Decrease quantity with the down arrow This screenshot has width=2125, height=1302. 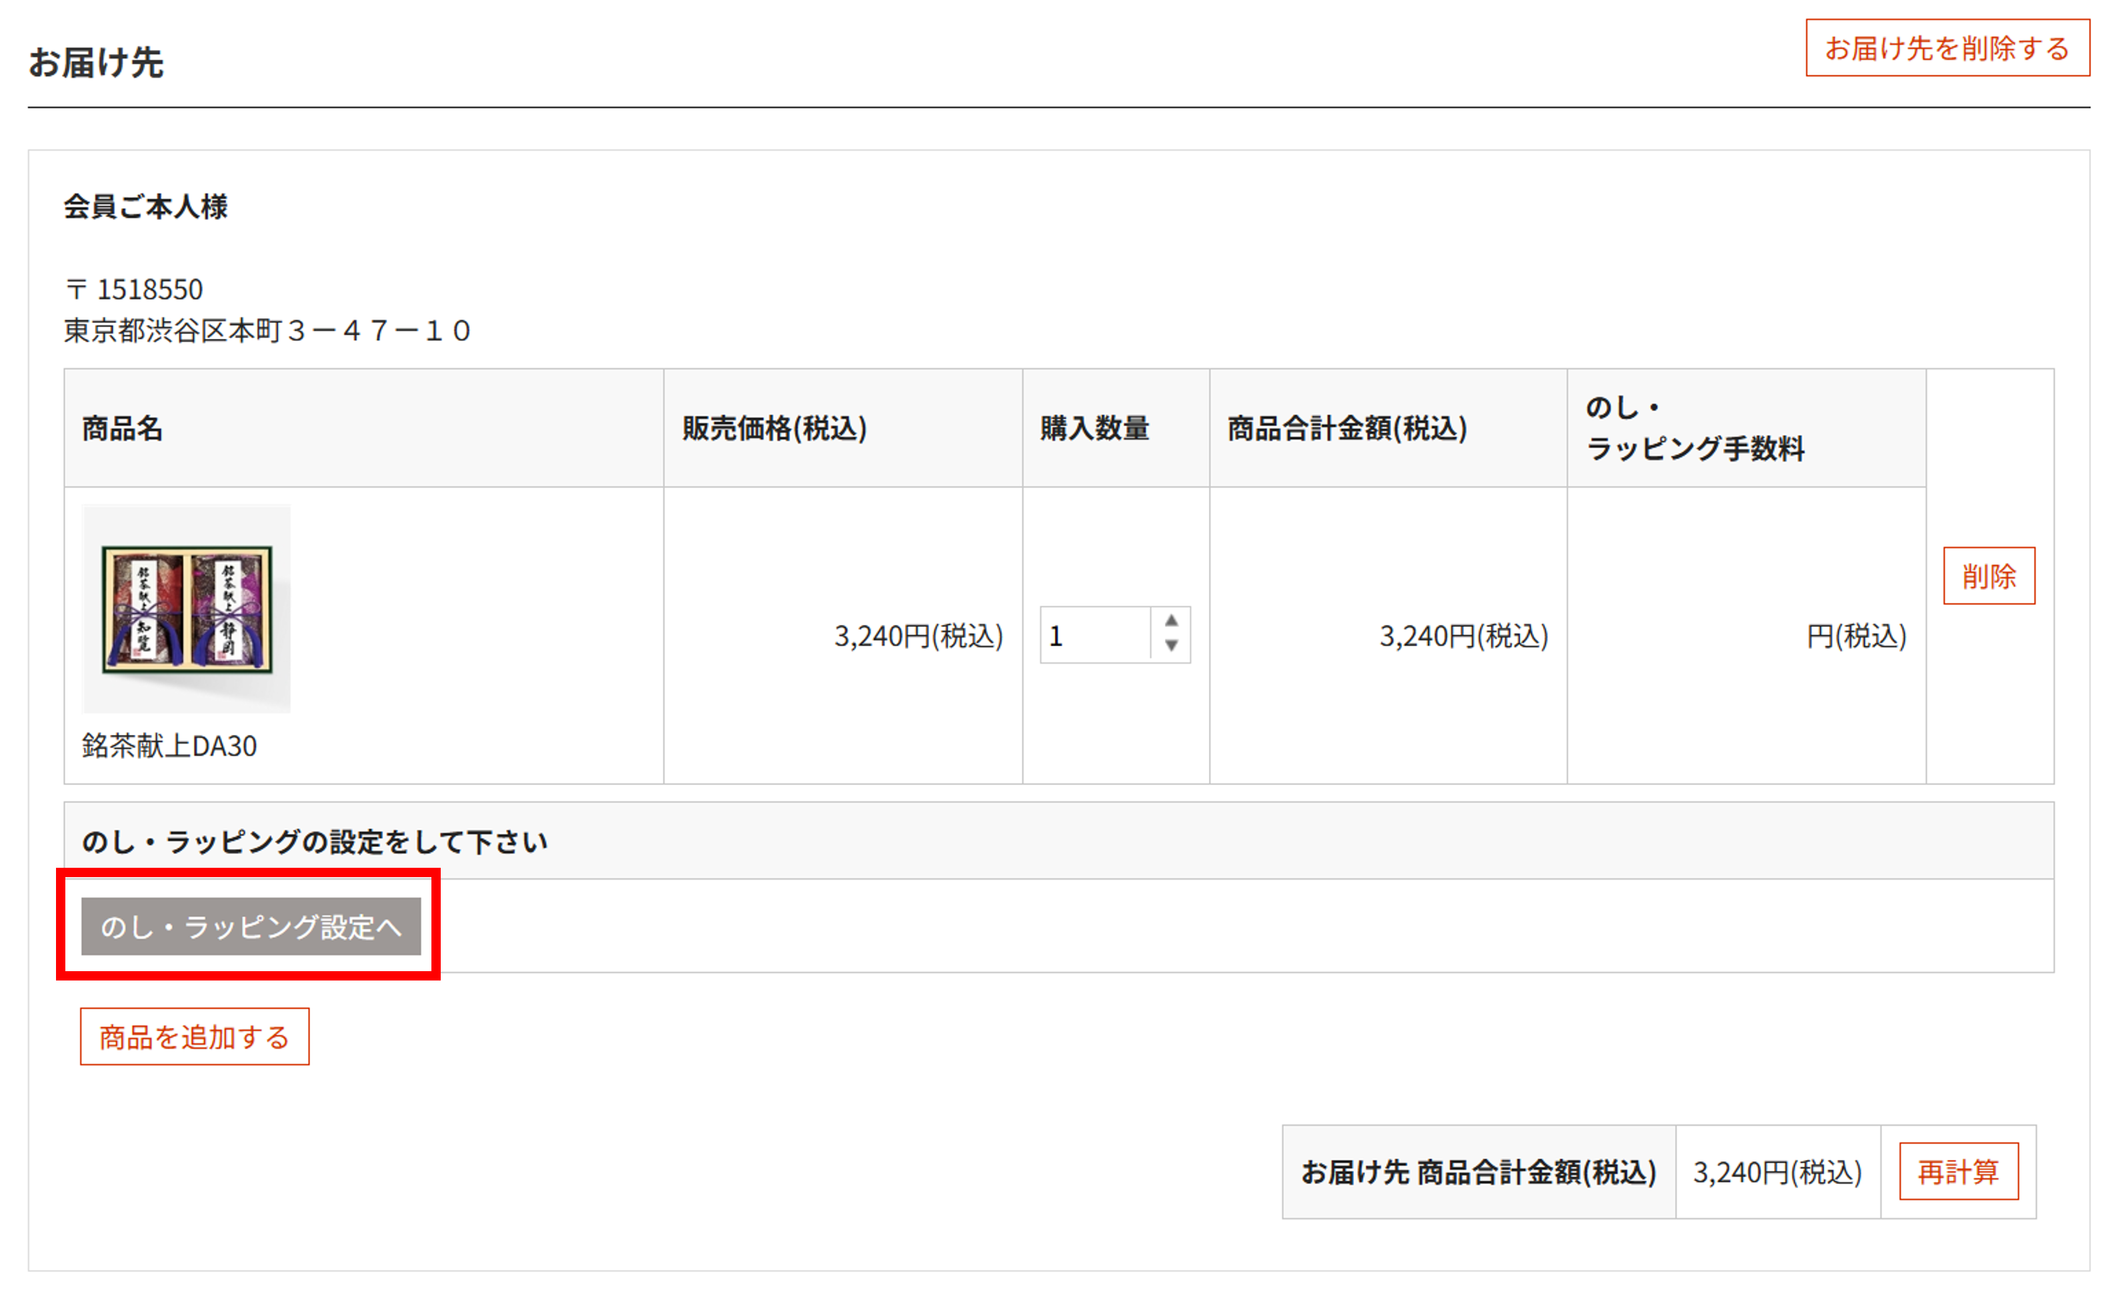[x=1170, y=646]
